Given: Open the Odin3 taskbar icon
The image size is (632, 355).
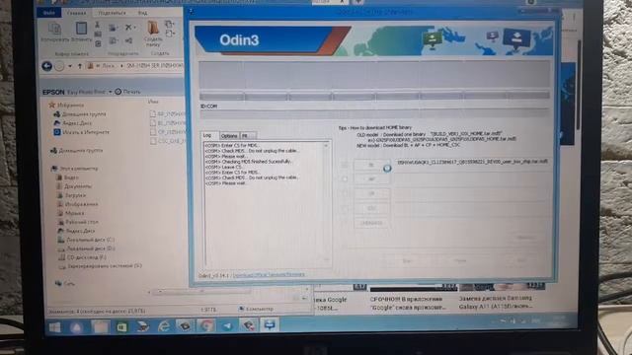Looking at the screenshot, I should click(x=270, y=324).
